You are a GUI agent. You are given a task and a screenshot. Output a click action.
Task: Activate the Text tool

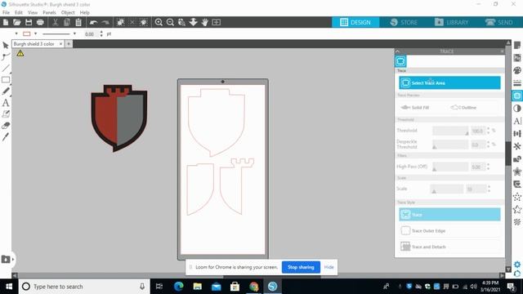[x=6, y=103]
